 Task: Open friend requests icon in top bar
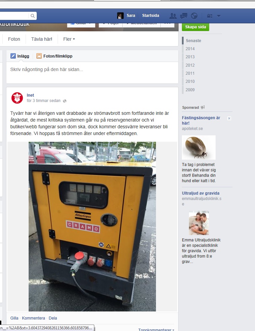[x=173, y=16]
